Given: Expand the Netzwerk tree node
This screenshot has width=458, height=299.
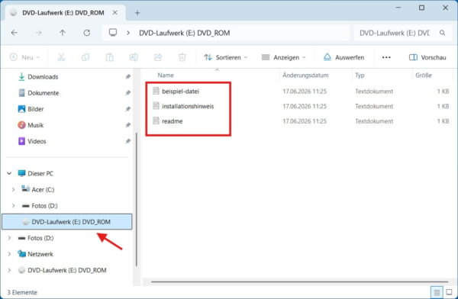Looking at the screenshot, I should (9, 254).
